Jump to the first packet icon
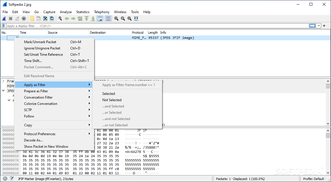Viewport: 331px width, 182px height. pyautogui.click(x=87, y=19)
